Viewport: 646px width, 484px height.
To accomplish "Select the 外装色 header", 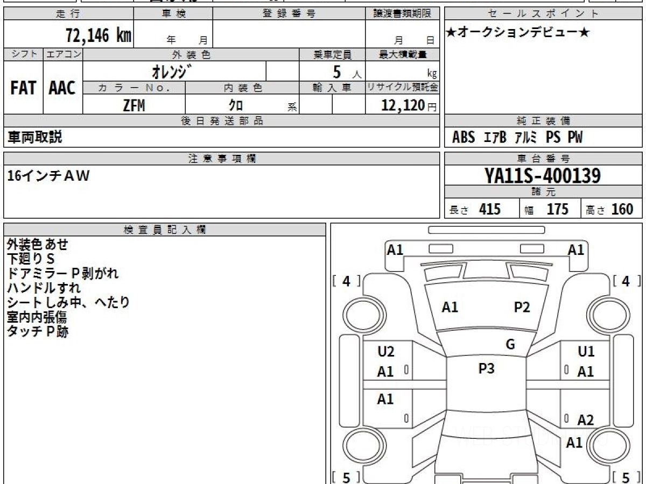I will click(191, 54).
